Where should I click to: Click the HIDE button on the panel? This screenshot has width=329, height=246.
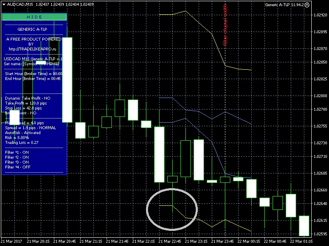(34, 17)
